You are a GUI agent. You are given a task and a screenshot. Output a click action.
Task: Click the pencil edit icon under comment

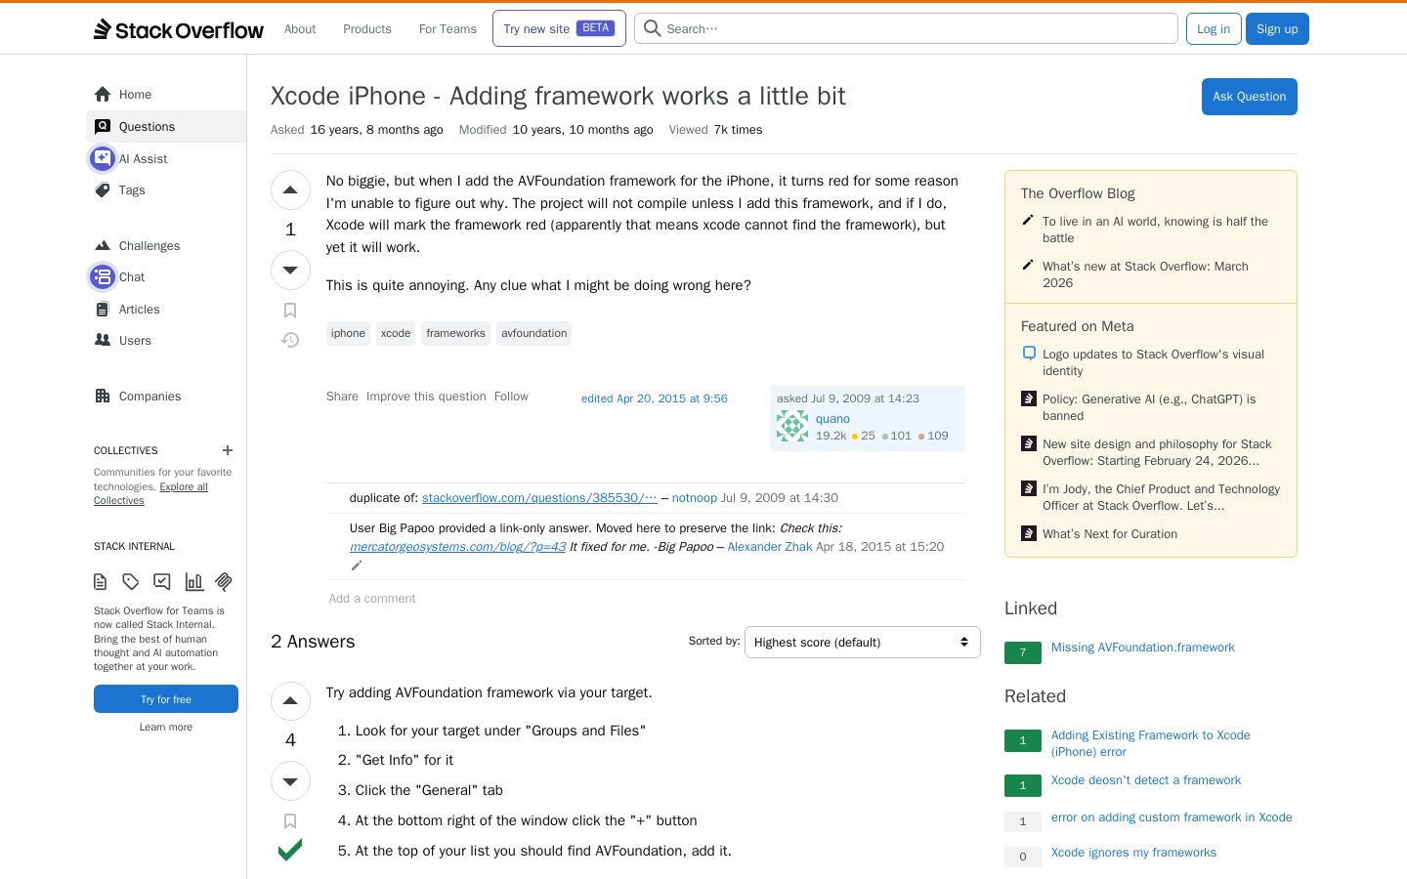(x=357, y=565)
